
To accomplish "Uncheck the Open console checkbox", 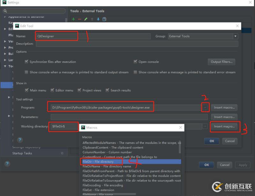I will coord(136,62).
